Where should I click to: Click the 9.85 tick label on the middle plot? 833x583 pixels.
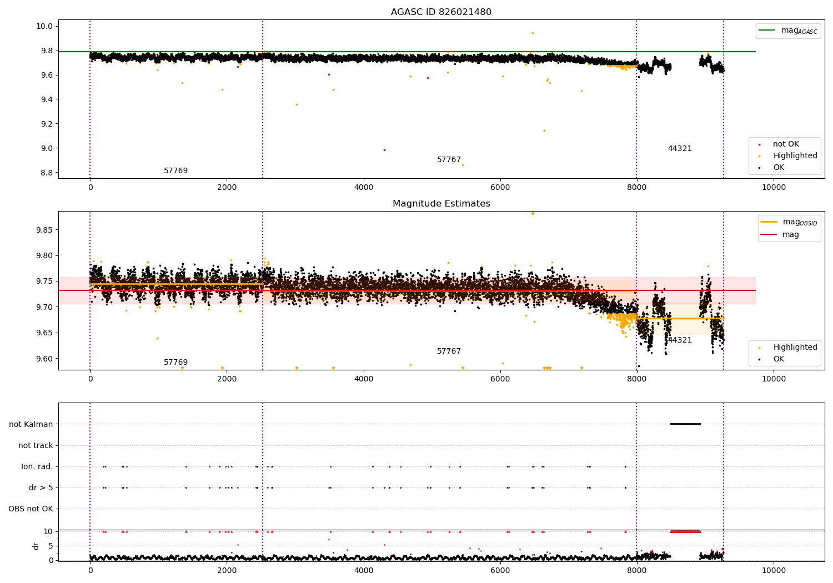pyautogui.click(x=44, y=230)
